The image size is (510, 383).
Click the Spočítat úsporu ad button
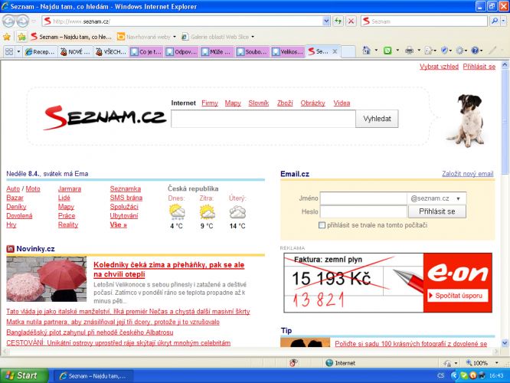(x=458, y=296)
